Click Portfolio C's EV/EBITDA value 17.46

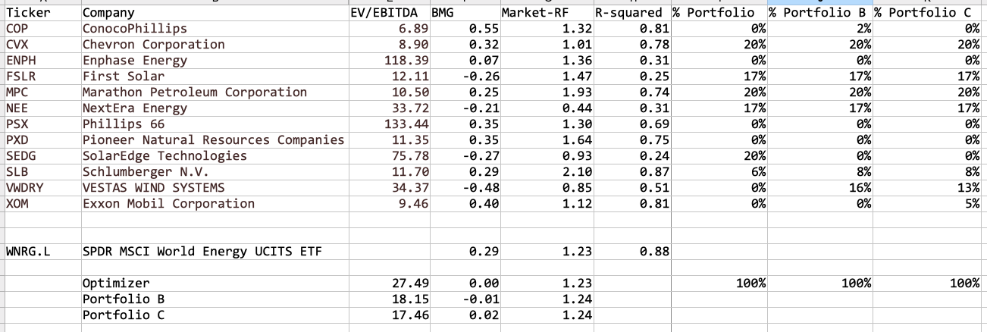(390, 315)
